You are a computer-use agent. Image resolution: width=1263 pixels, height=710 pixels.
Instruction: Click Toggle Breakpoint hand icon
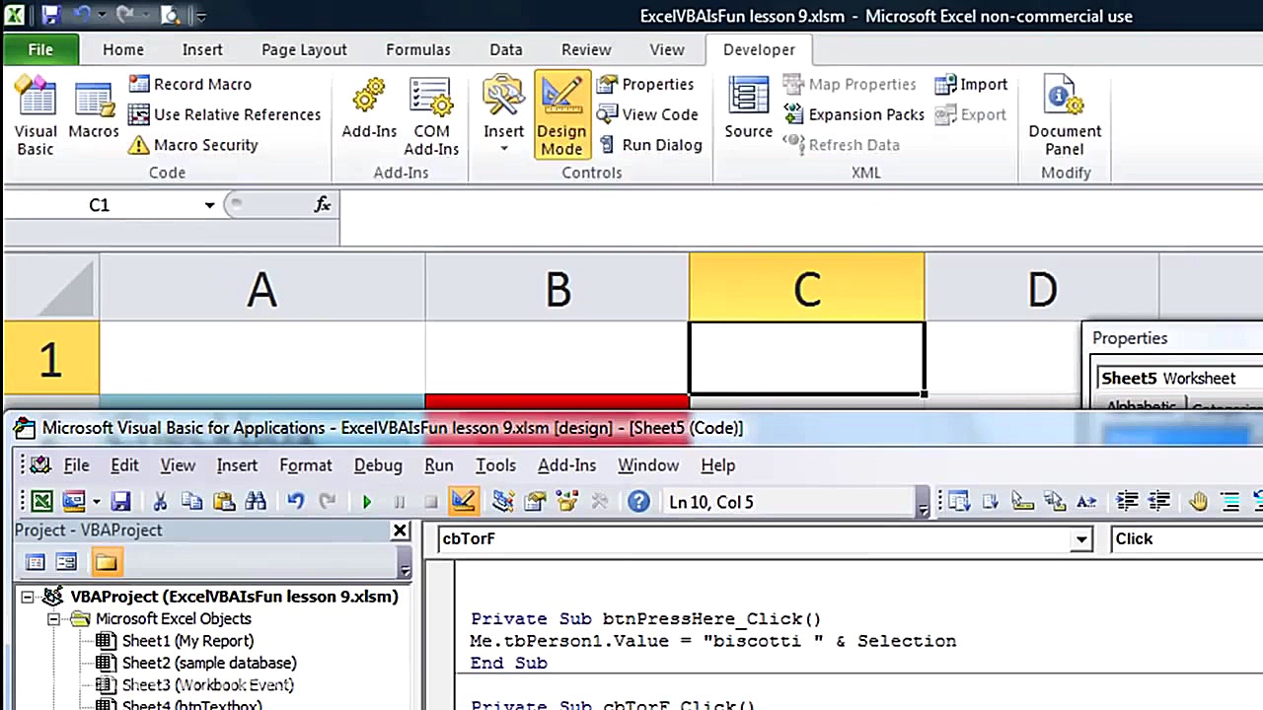point(1198,502)
